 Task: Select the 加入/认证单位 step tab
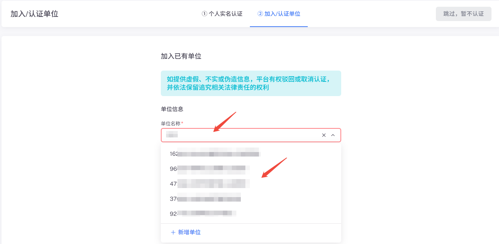(x=279, y=14)
